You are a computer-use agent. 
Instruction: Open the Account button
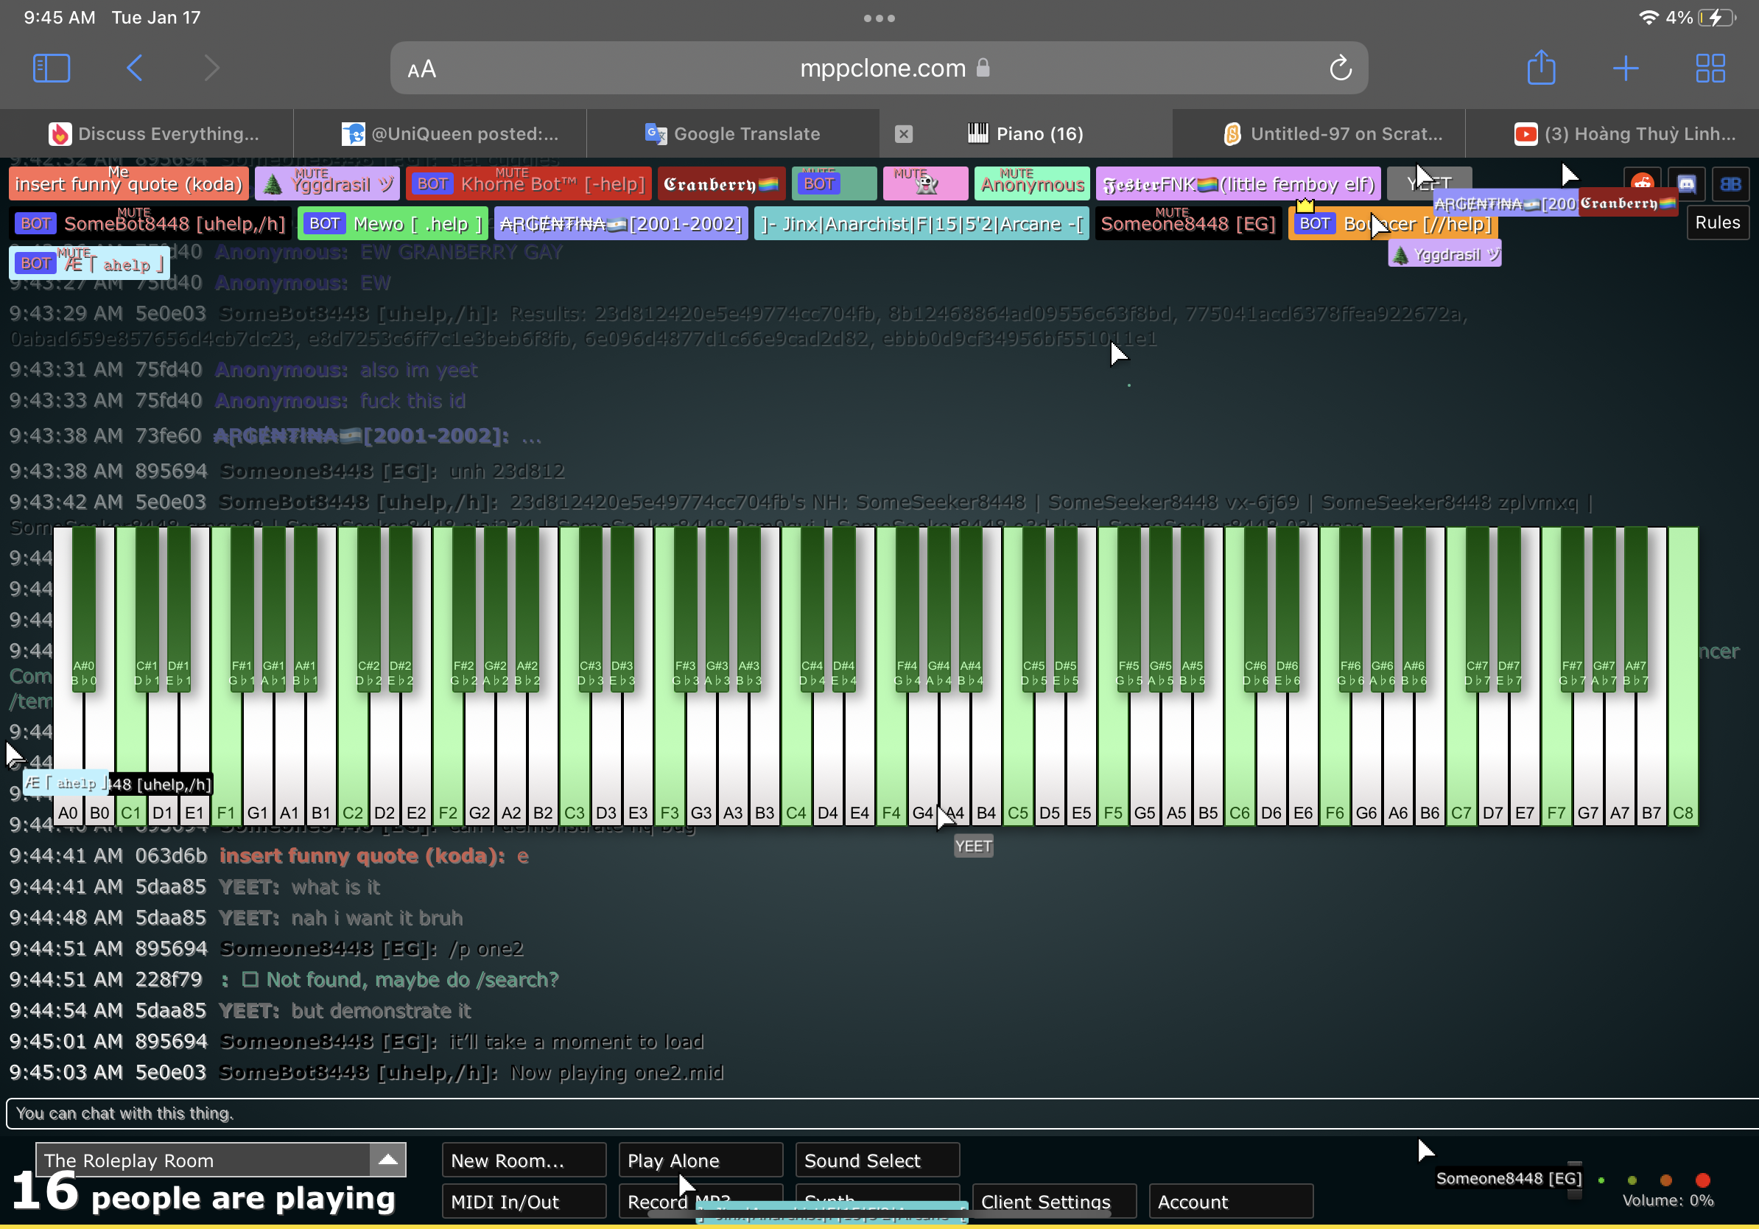pos(1230,1201)
